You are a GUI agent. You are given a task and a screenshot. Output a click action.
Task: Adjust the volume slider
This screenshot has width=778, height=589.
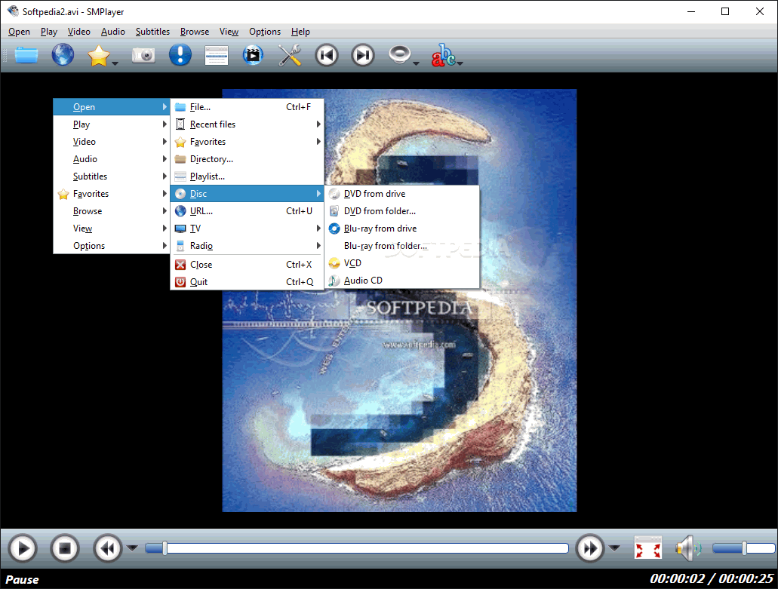coord(743,548)
